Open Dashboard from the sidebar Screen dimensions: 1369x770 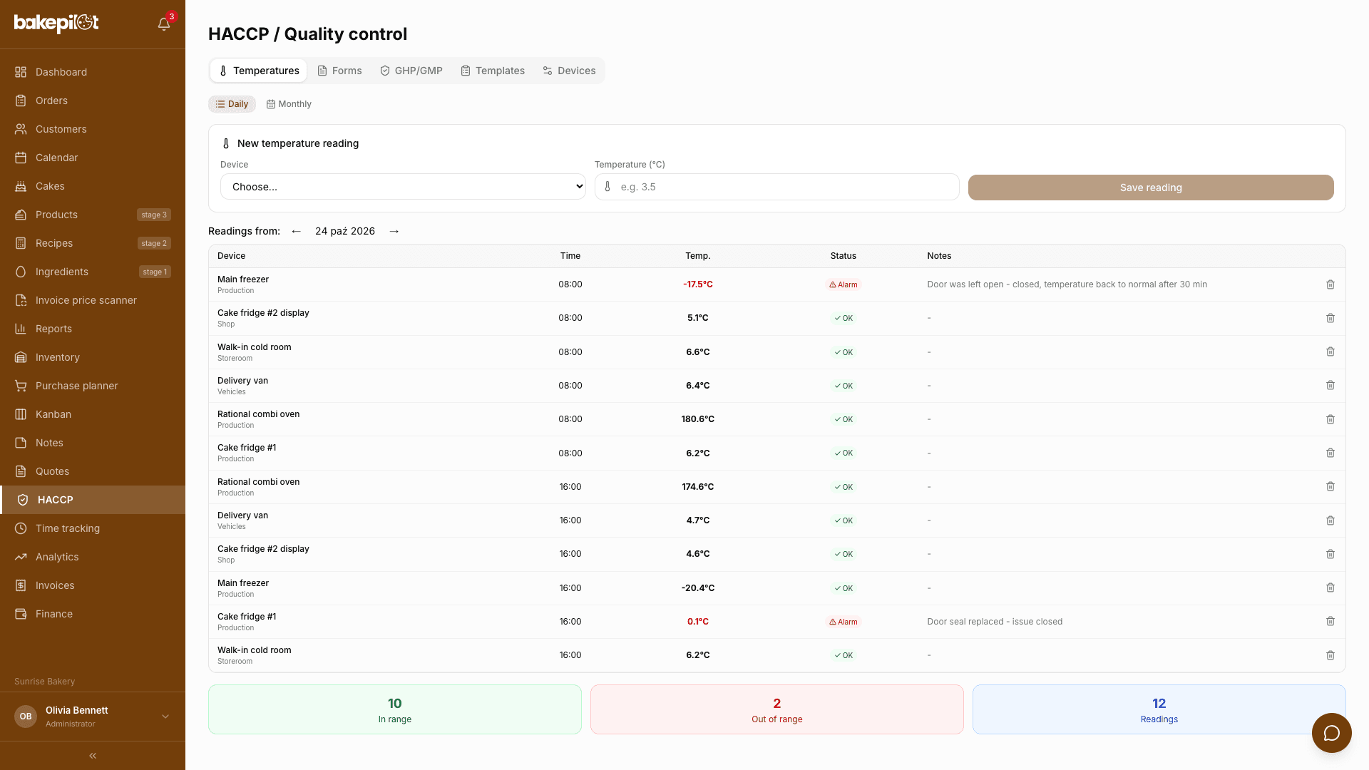click(93, 72)
